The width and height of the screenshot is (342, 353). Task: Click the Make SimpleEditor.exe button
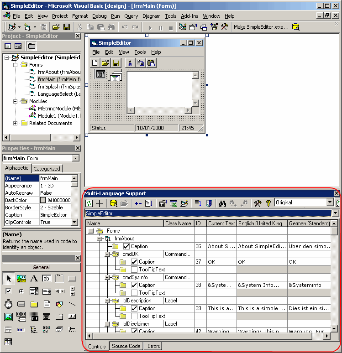[261, 27]
